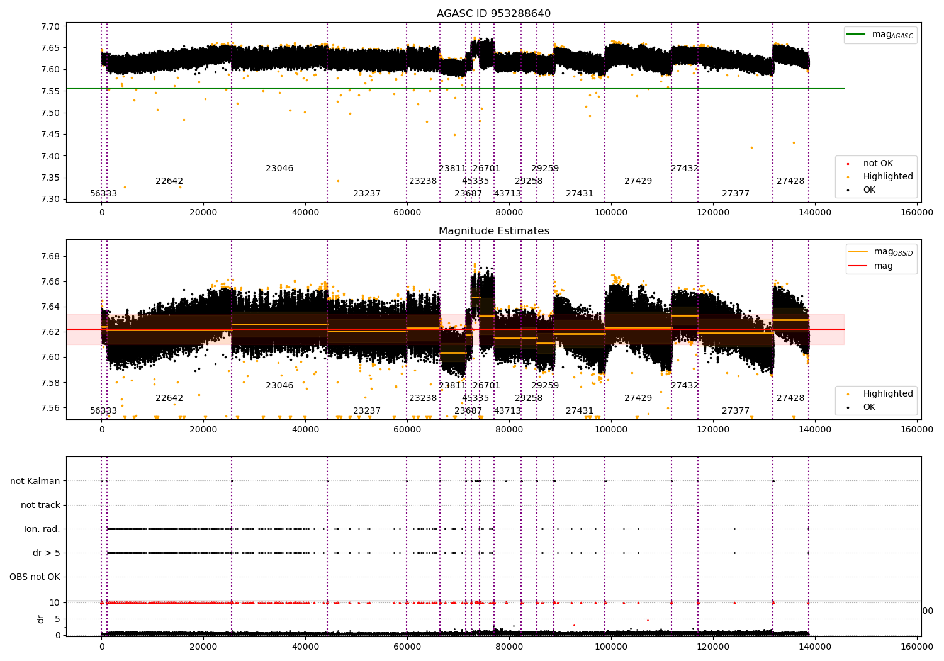Image resolution: width=944 pixels, height=661 pixels.
Task: Select the 'OBS not OK' row label
Action: click(35, 577)
